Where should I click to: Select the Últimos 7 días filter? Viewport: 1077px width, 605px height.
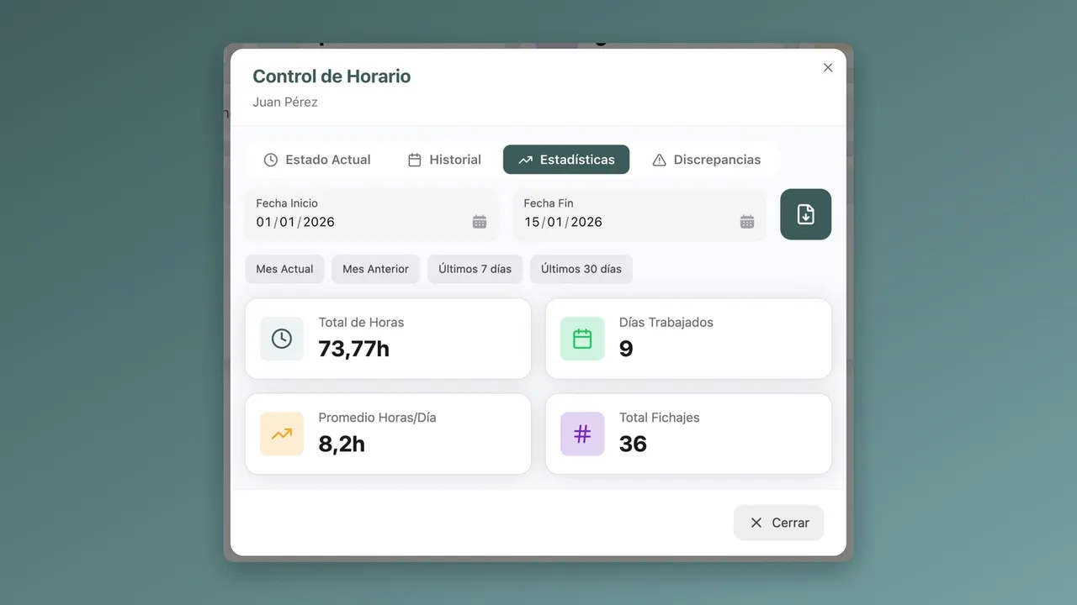pyautogui.click(x=475, y=269)
